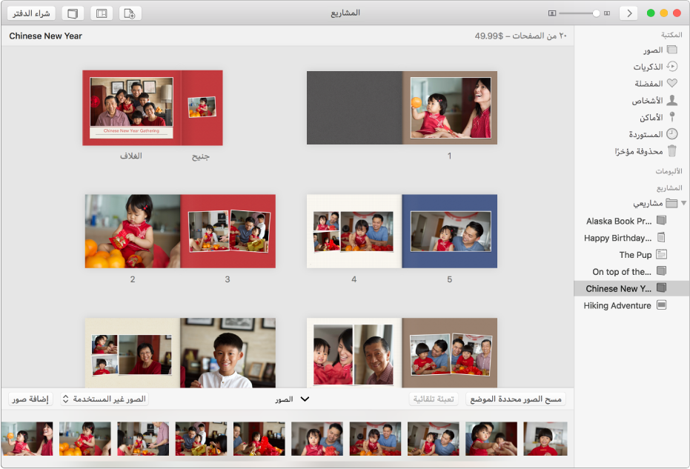
Task: Open the Unused Photos (الصور غير المستخدمة) dropdown
Action: (105, 399)
